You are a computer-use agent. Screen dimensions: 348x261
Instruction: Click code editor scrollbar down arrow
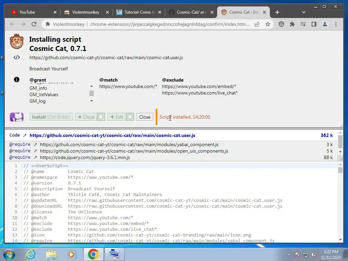(340, 240)
